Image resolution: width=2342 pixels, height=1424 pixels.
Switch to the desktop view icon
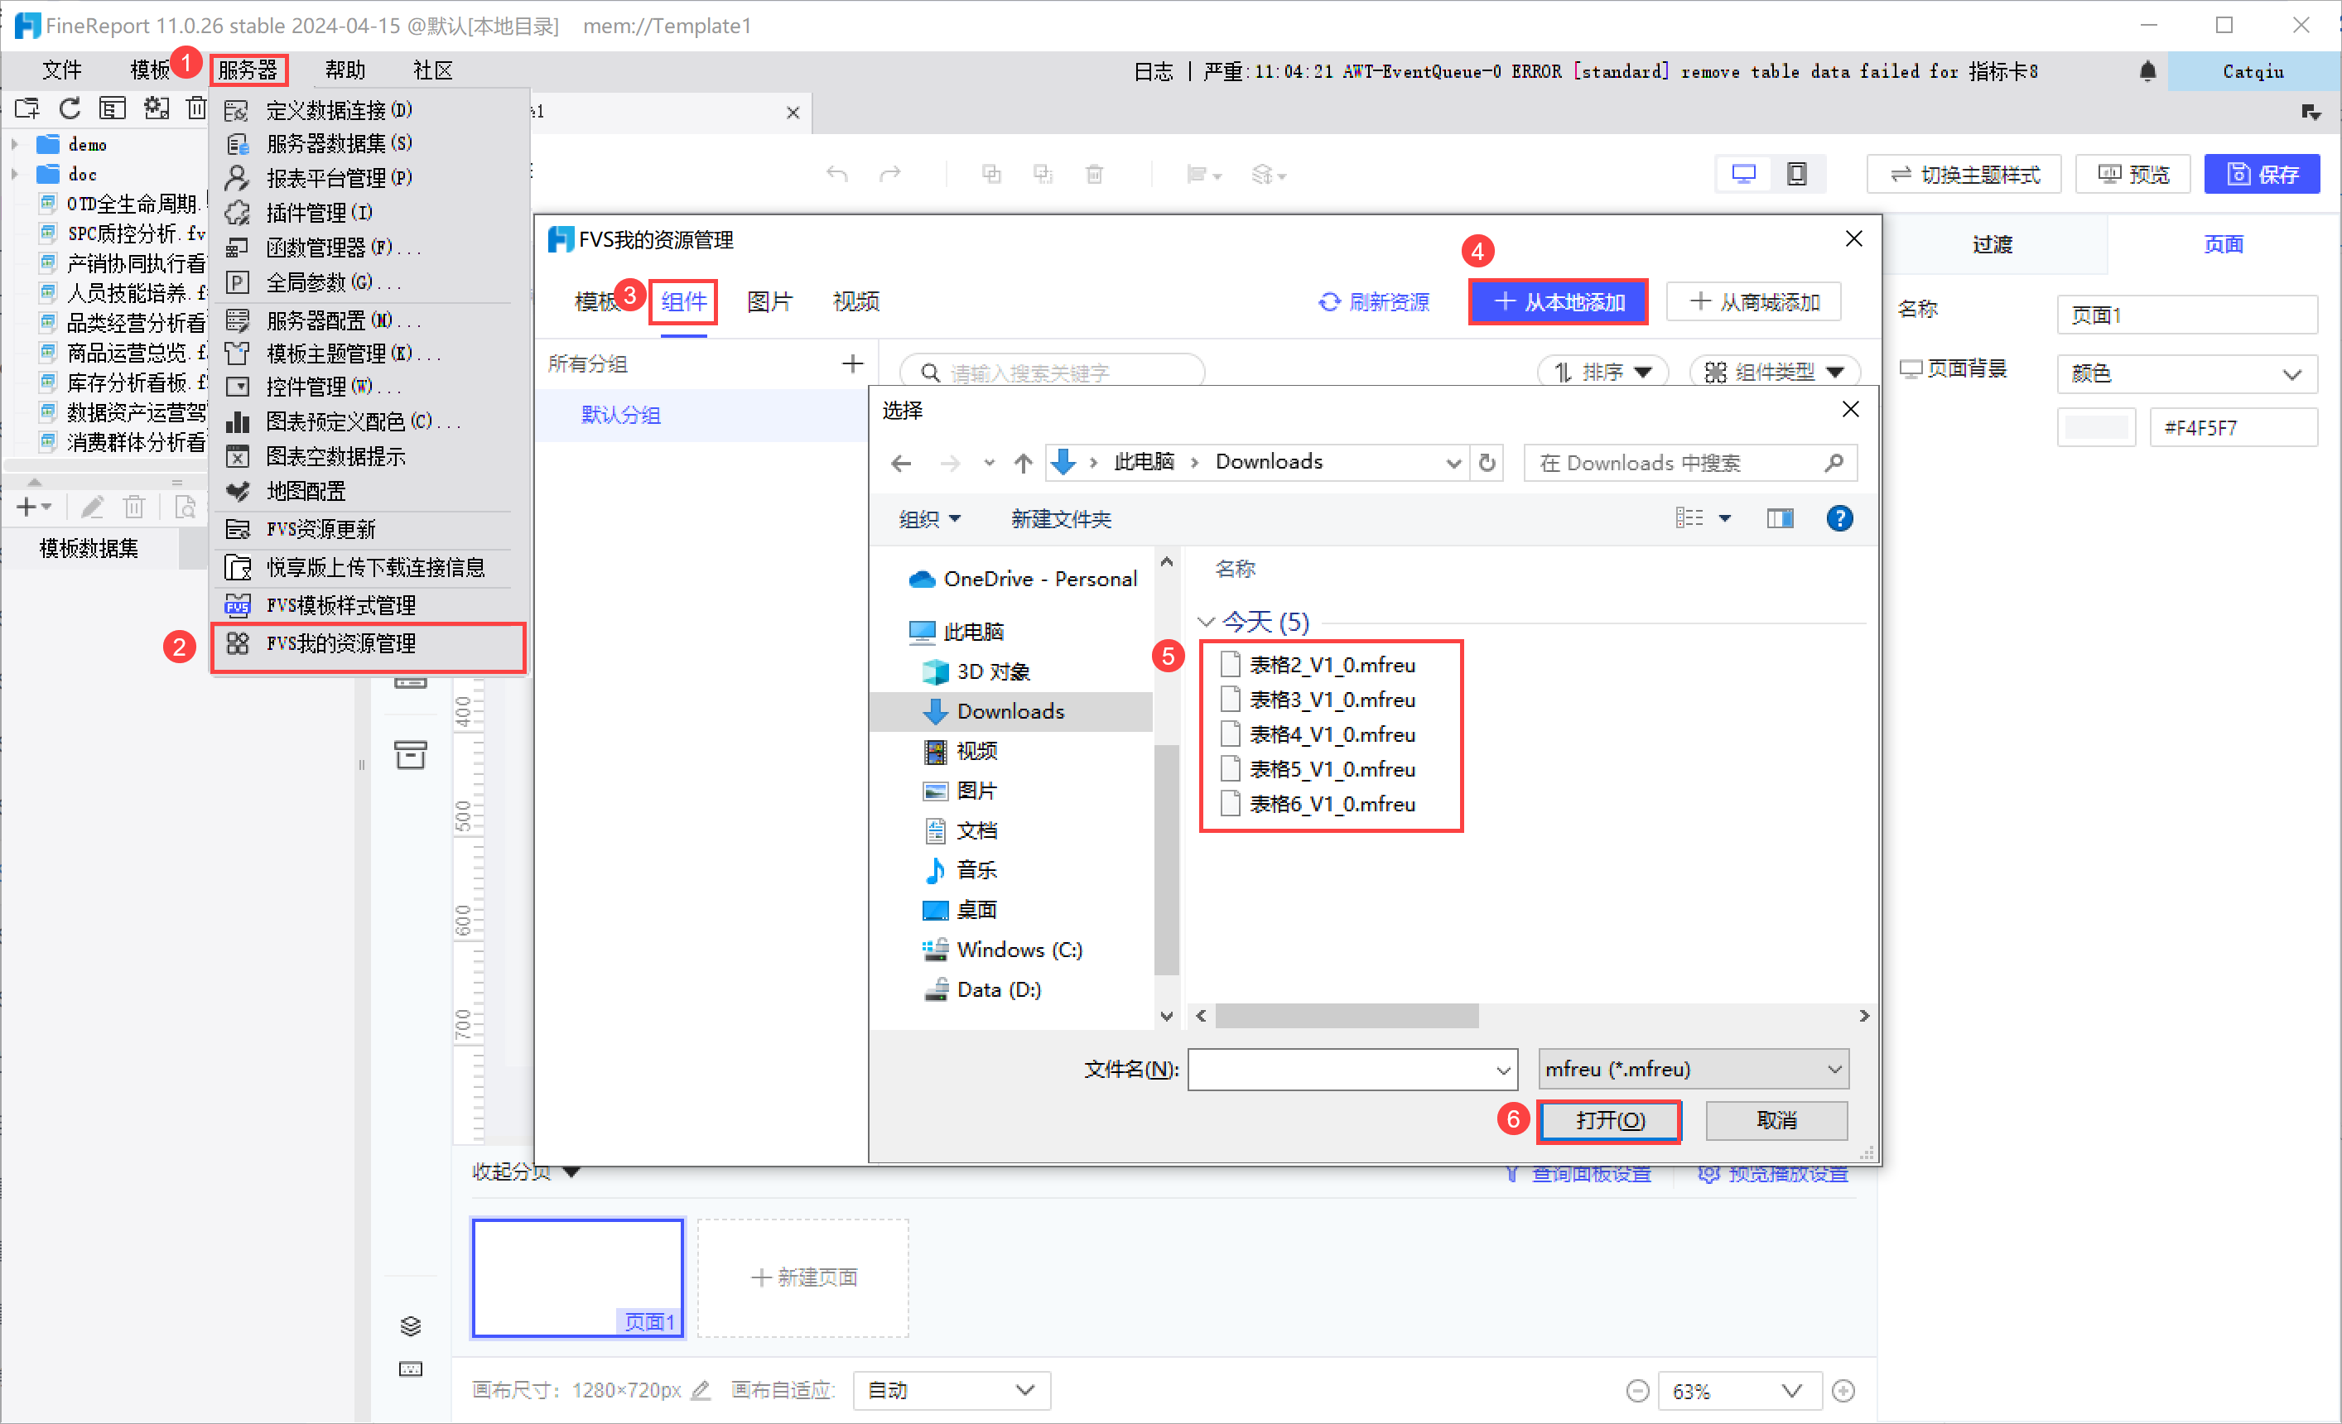[1743, 174]
